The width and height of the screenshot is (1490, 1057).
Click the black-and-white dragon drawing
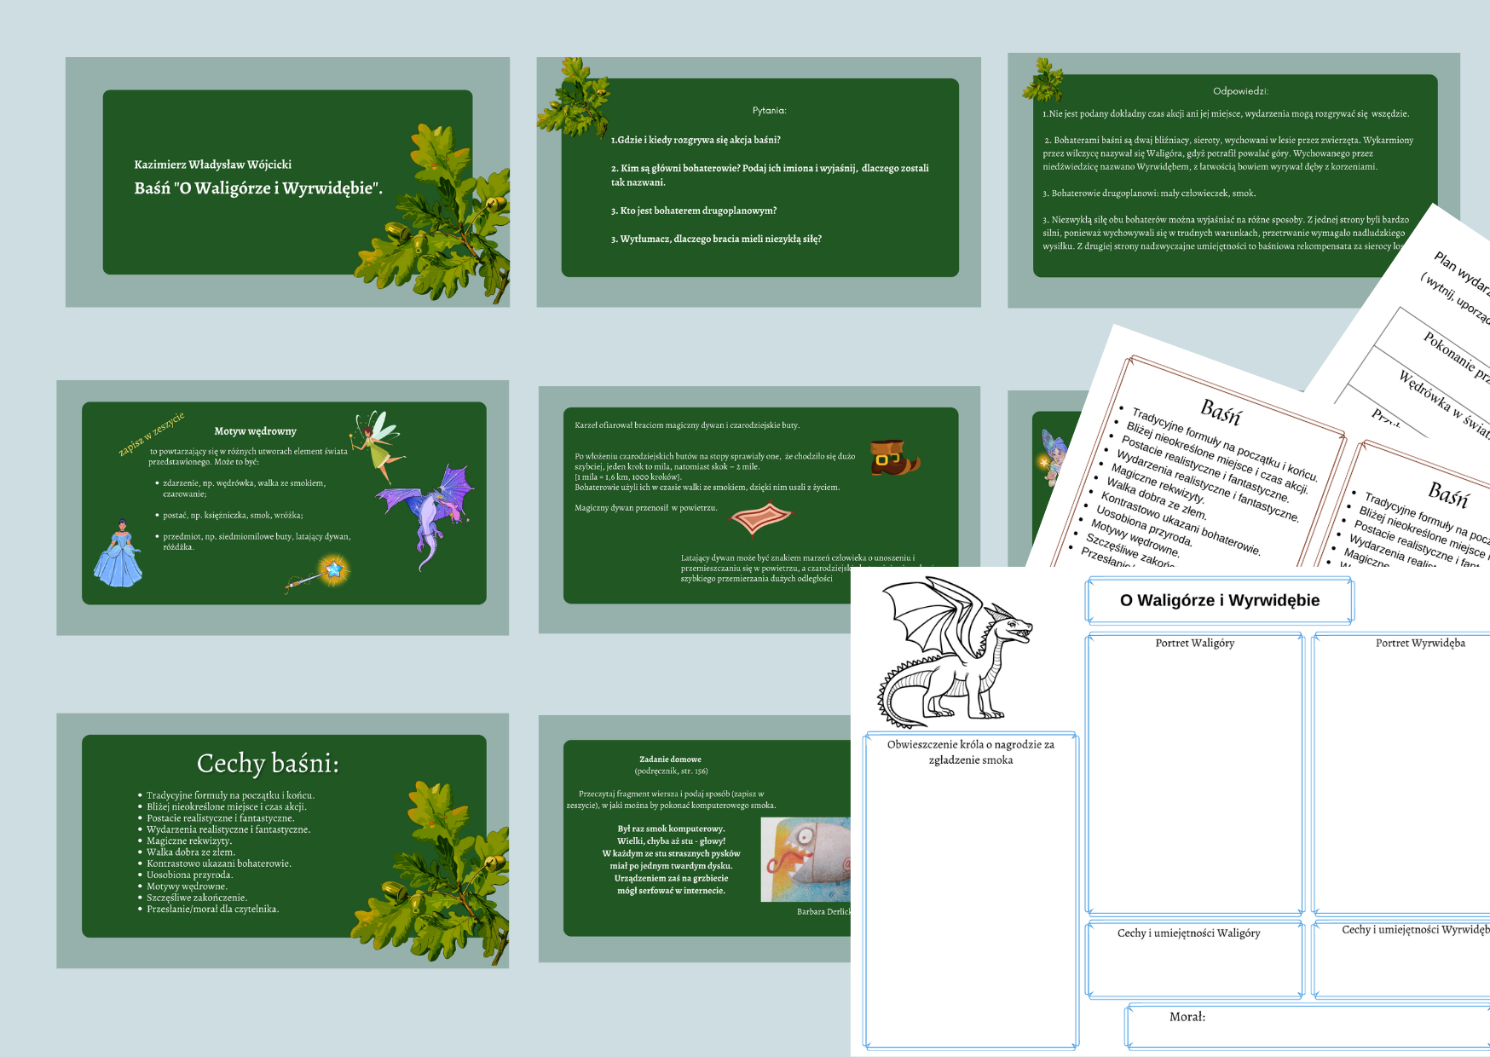[x=955, y=652]
